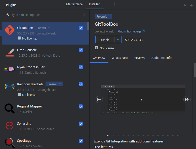Uncheck the SonarLint checkbox
This screenshot has width=196, height=149.
click(81, 124)
